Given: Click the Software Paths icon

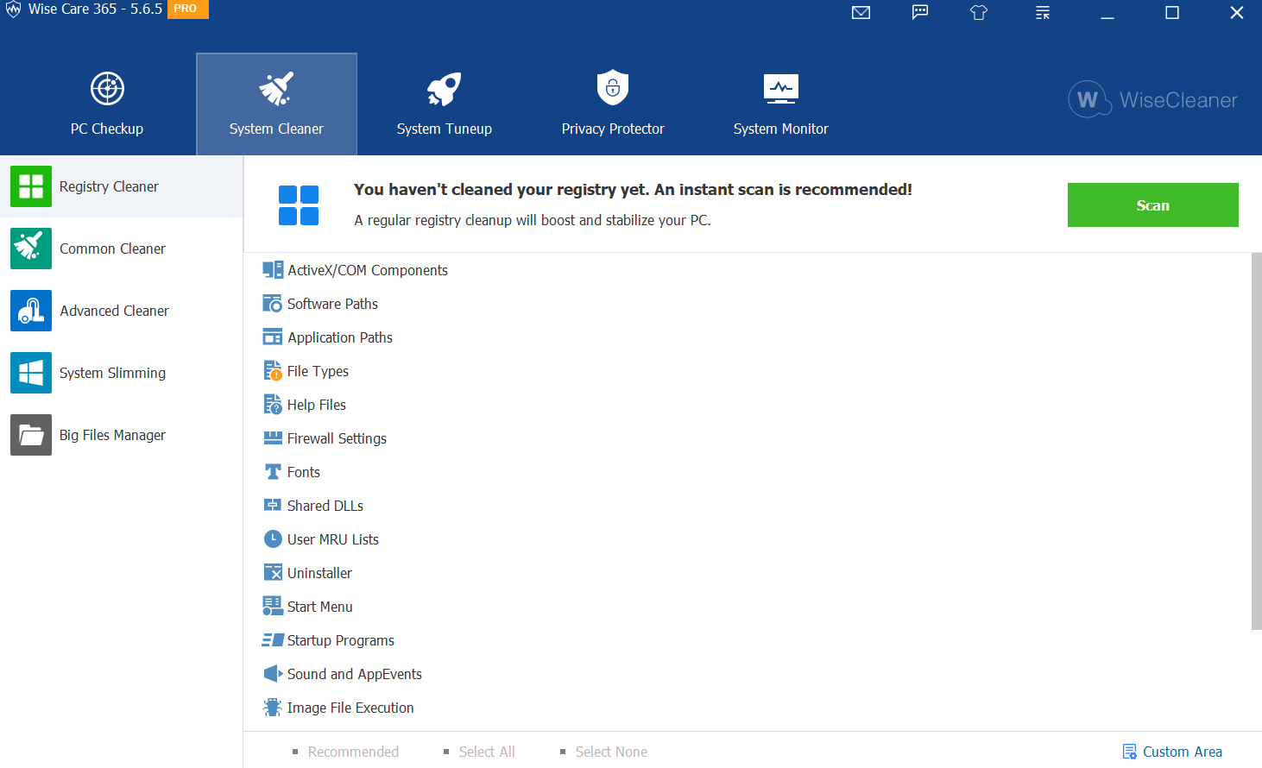Looking at the screenshot, I should (x=273, y=304).
